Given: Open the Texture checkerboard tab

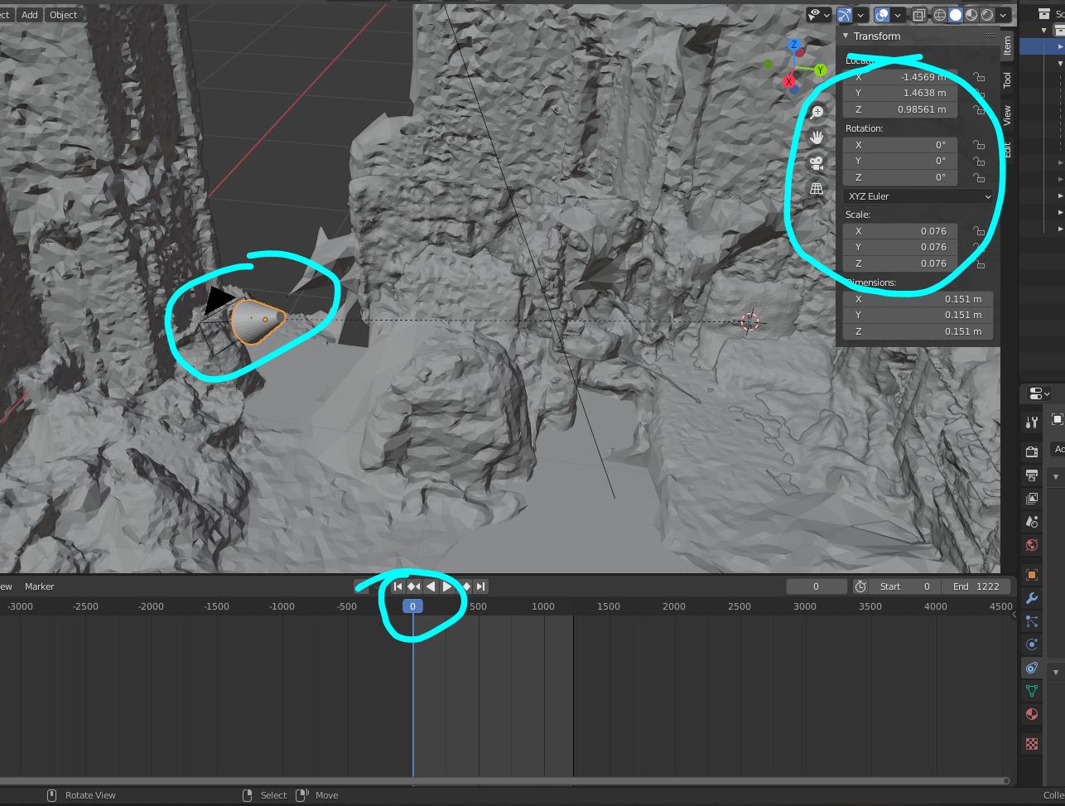Looking at the screenshot, I should click(1032, 744).
